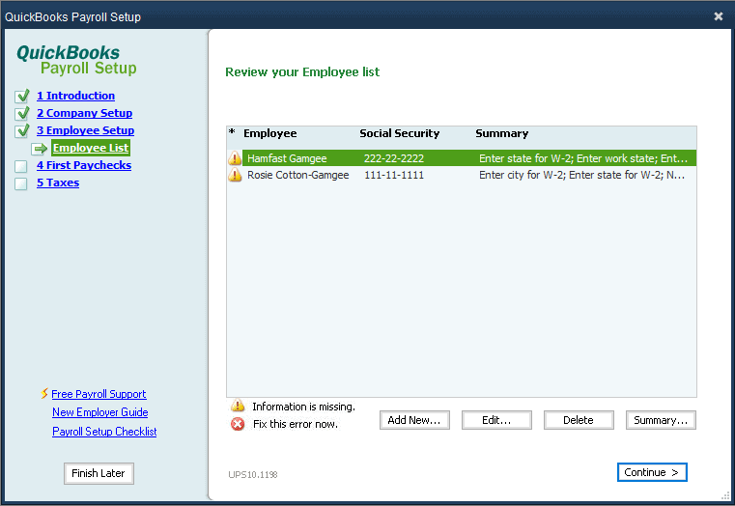
Task: Click the Summary... button
Action: coord(661,420)
